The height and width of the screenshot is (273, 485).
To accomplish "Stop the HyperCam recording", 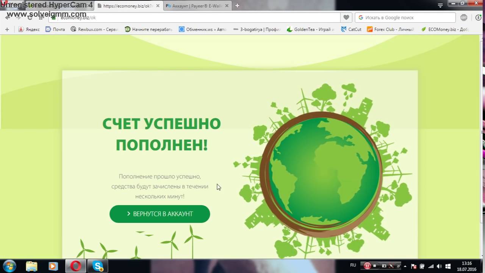I will click(x=375, y=266).
